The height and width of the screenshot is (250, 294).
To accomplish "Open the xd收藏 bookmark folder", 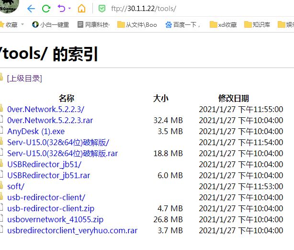I will coord(223,24).
